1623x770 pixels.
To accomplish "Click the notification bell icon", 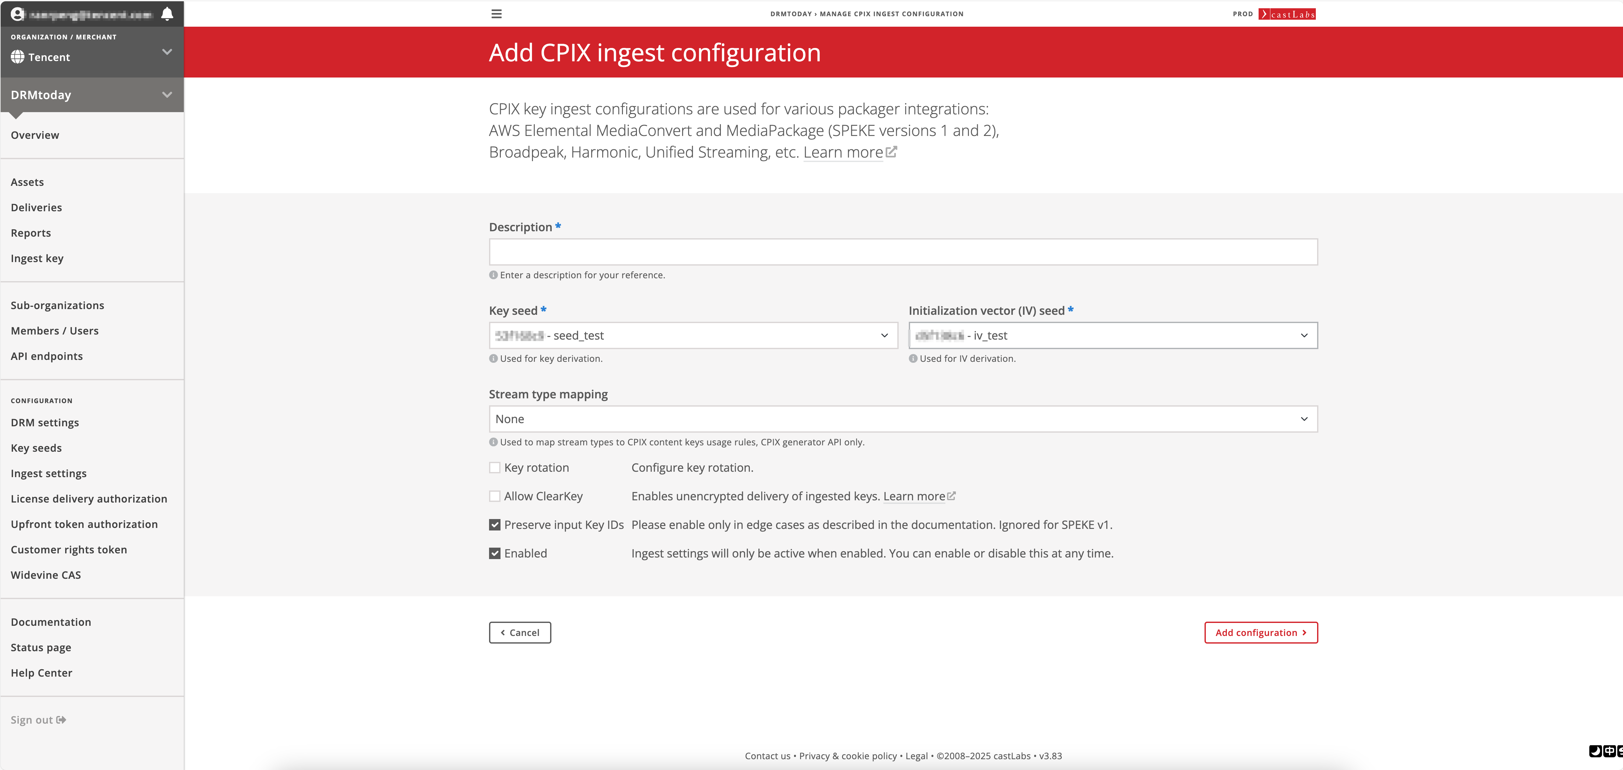I will [x=167, y=14].
